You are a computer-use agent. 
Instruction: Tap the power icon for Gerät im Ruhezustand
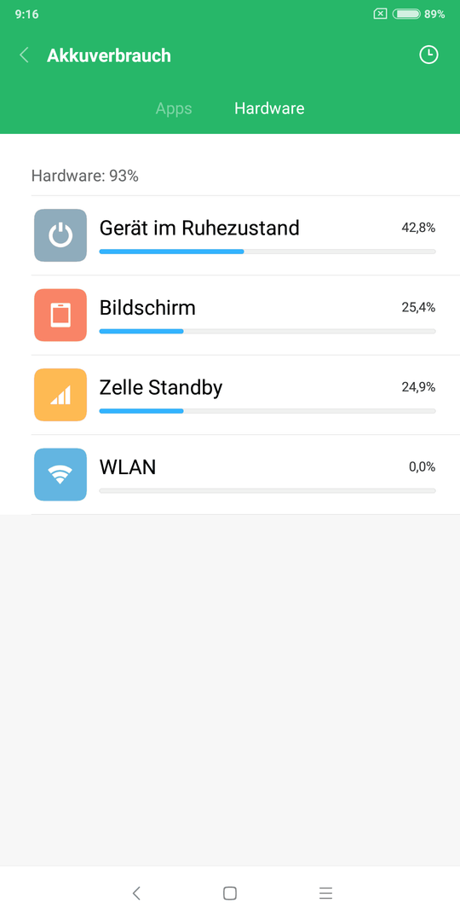pyautogui.click(x=60, y=235)
